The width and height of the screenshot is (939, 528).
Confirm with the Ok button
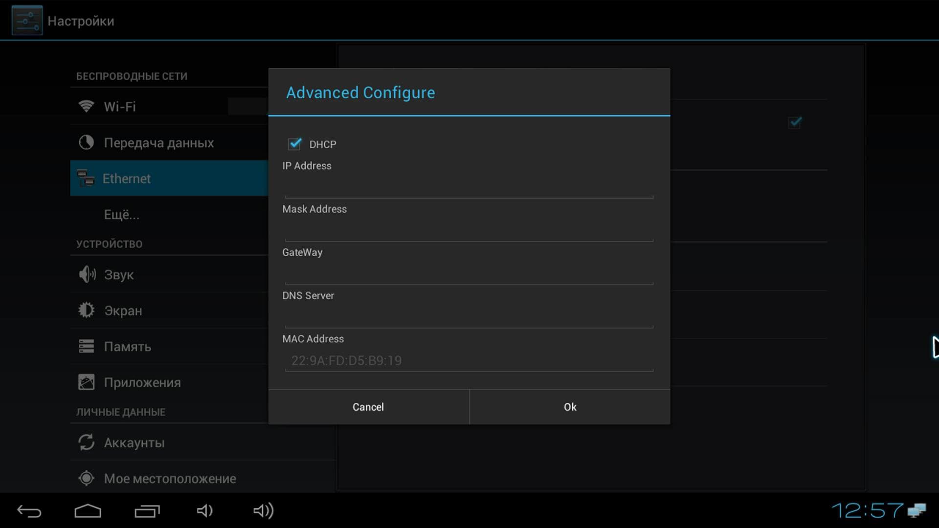click(x=570, y=407)
